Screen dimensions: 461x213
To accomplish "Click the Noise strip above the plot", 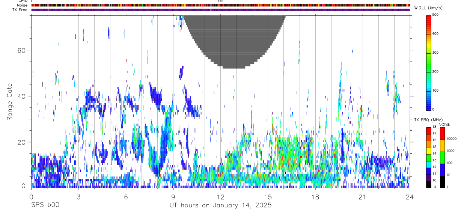I will (220, 5).
